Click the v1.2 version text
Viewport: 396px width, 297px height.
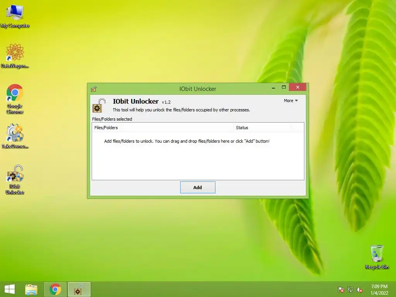(166, 102)
